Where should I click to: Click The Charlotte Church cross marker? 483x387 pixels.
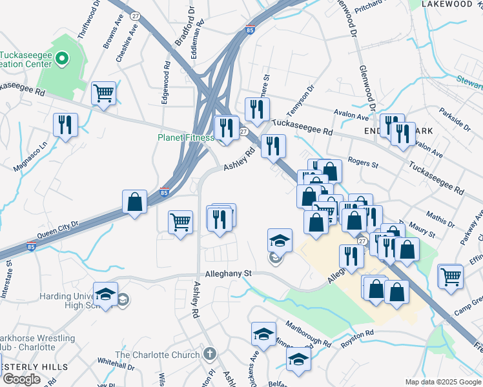[x=209, y=353]
